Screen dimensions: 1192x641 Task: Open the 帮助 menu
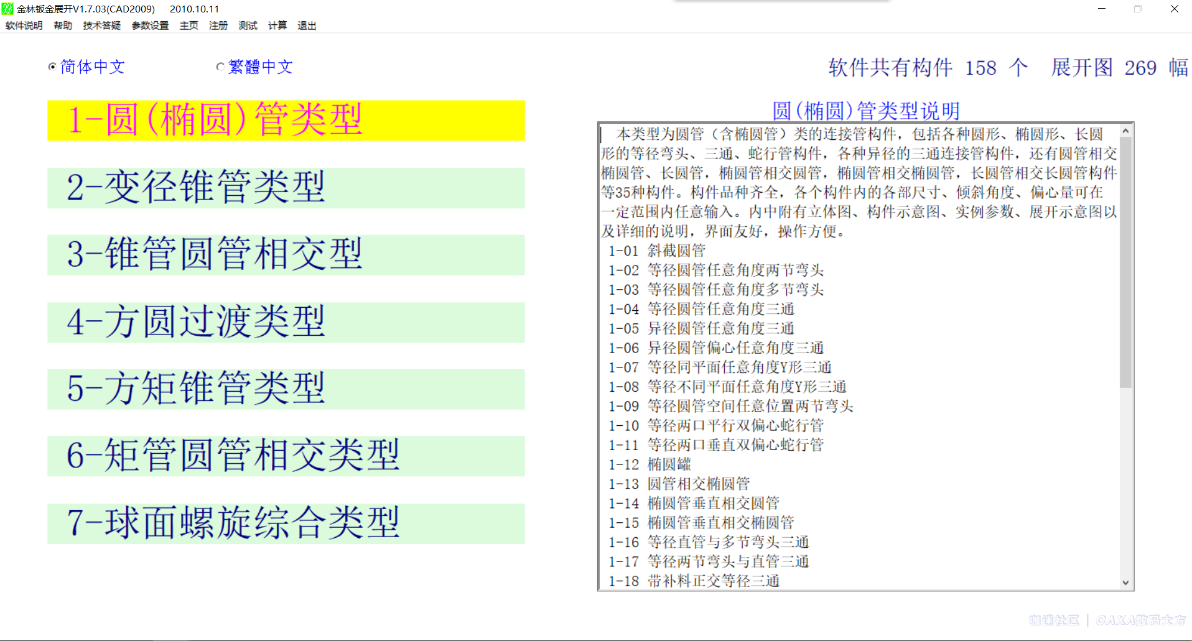(x=62, y=25)
